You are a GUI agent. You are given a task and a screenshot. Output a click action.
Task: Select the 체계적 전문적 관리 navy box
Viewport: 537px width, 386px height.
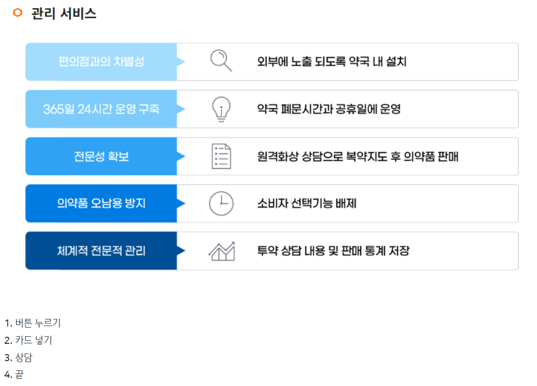pos(102,251)
